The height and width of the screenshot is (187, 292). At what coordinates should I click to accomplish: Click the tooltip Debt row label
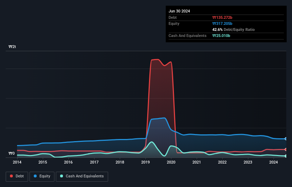(x=172, y=17)
